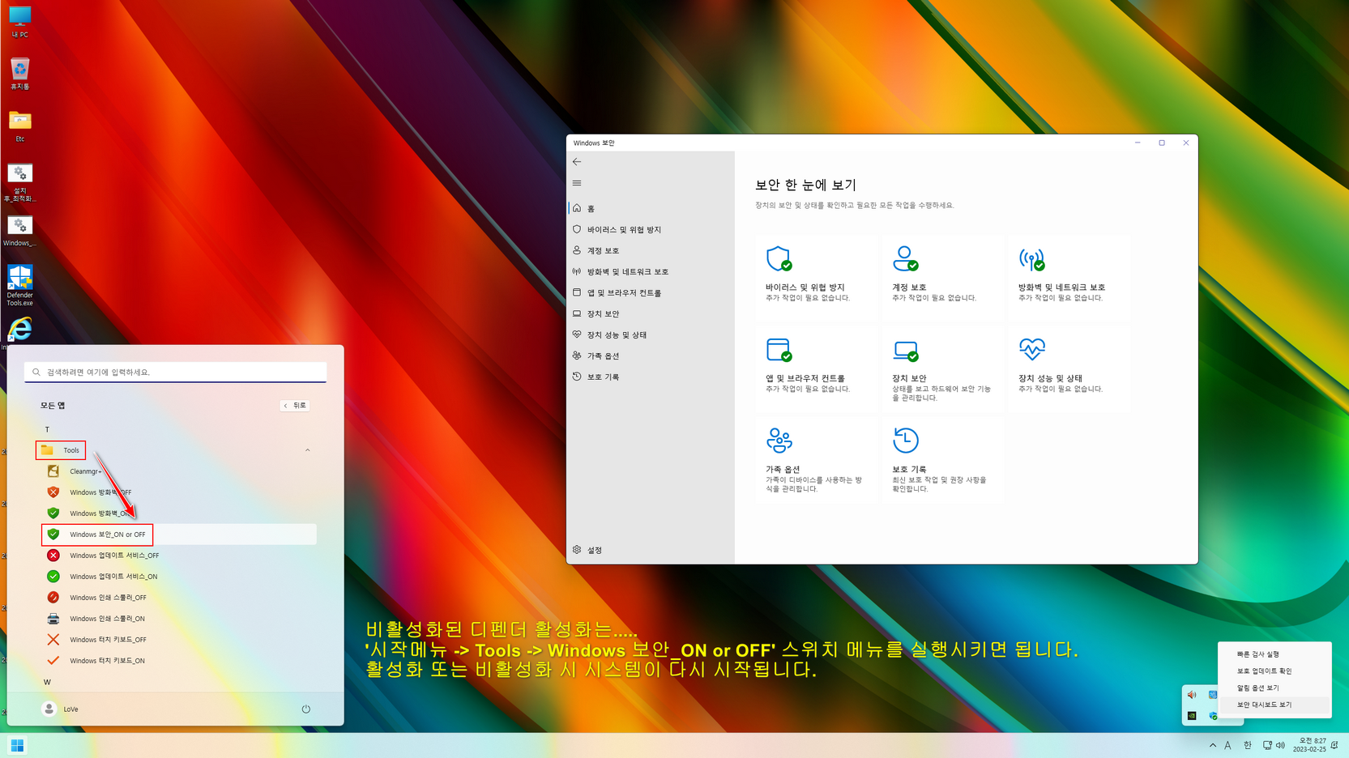Choose 알림 옵션 보기 from context menu
1349x758 pixels.
(x=1274, y=688)
